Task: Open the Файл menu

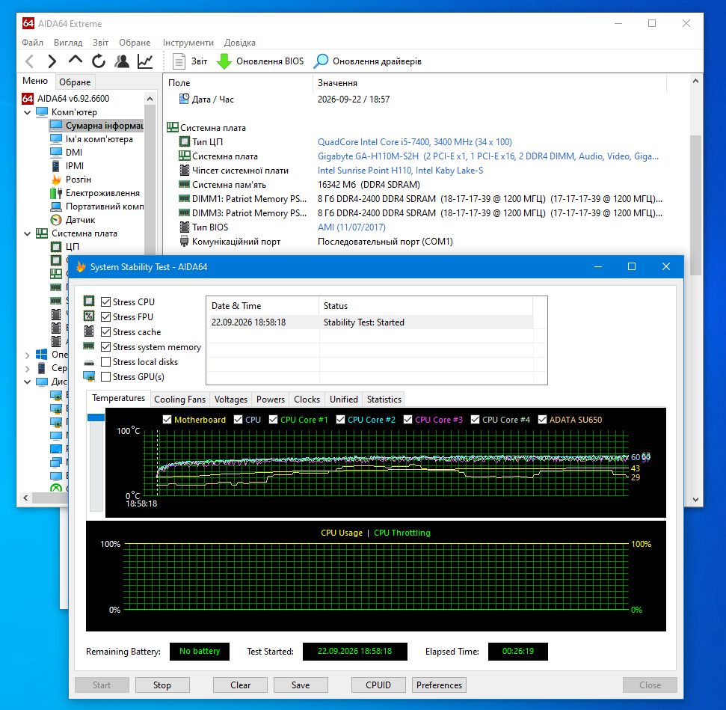Action: click(x=32, y=43)
